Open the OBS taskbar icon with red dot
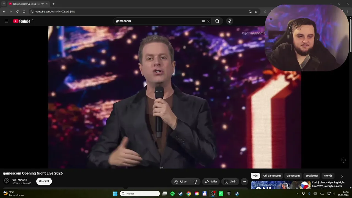 point(213,194)
